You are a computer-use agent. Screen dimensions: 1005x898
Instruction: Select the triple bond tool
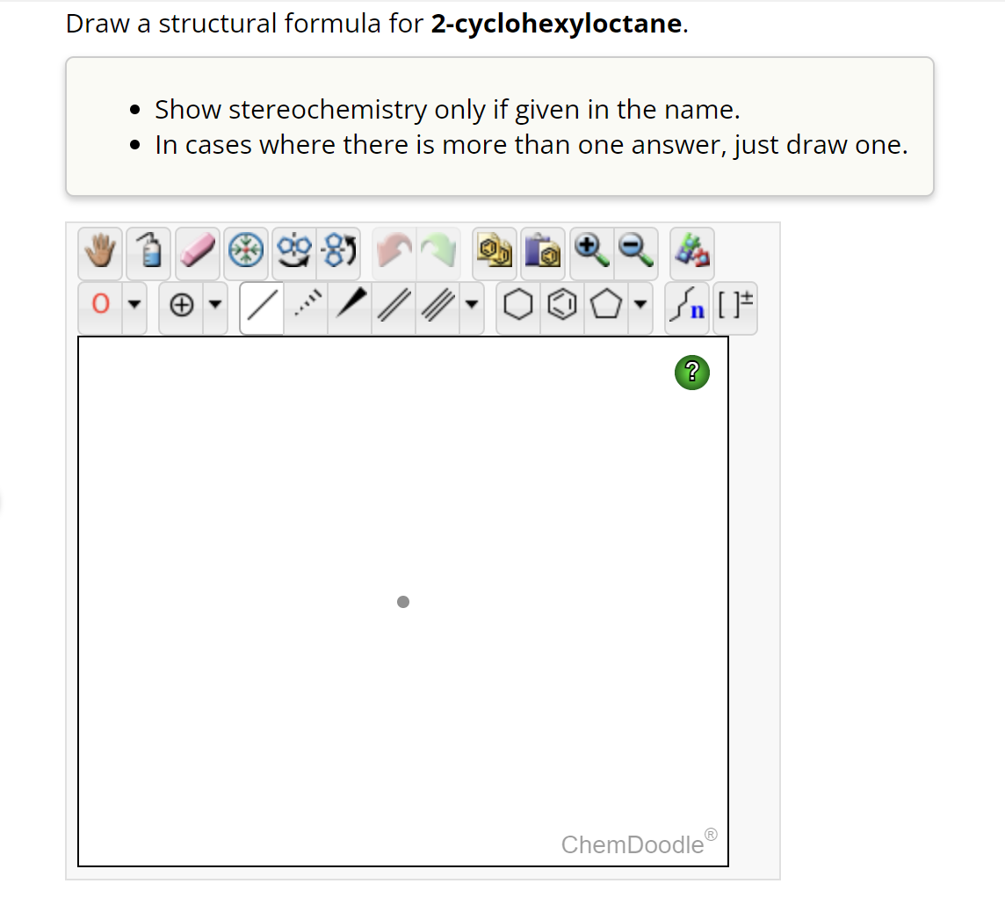(x=437, y=307)
